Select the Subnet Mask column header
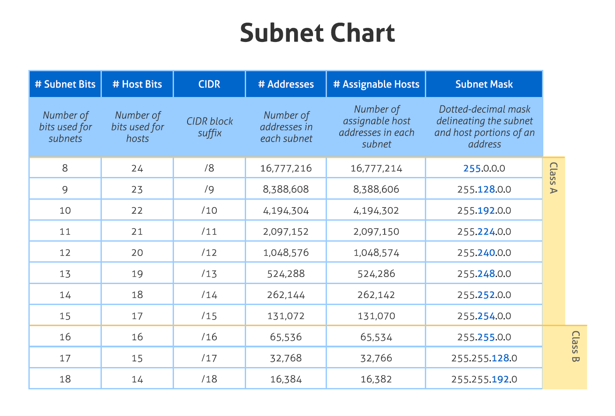 pyautogui.click(x=484, y=84)
